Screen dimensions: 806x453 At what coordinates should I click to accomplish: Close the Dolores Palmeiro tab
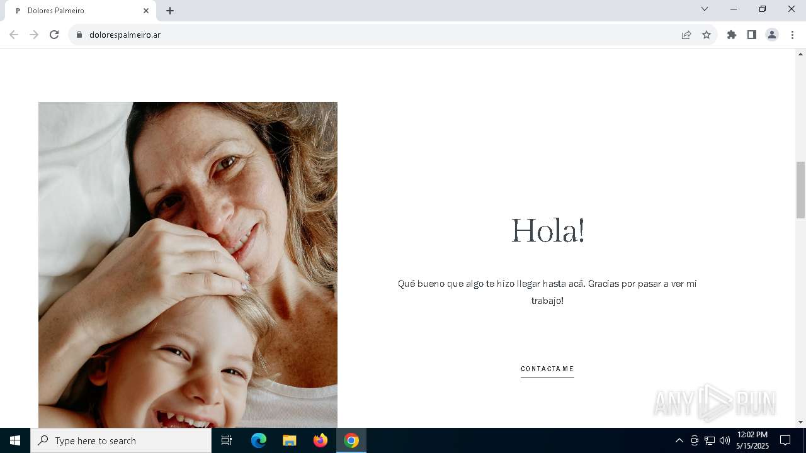point(146,11)
